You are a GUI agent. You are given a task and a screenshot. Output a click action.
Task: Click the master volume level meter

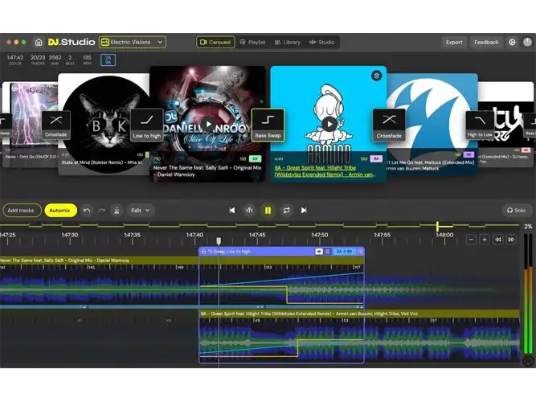529,294
